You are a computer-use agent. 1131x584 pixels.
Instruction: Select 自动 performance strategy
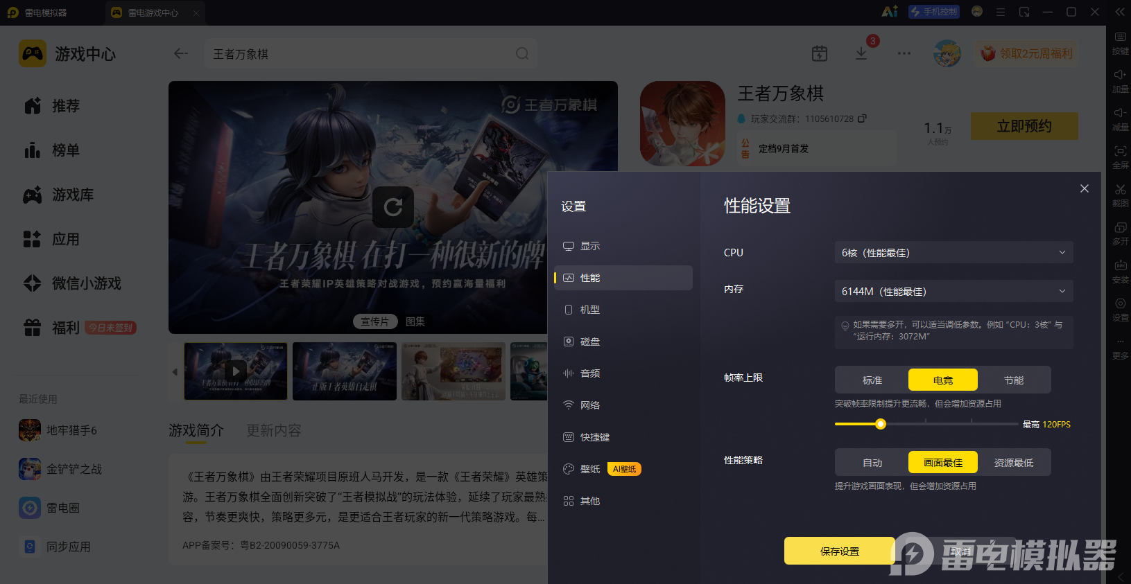click(x=872, y=462)
